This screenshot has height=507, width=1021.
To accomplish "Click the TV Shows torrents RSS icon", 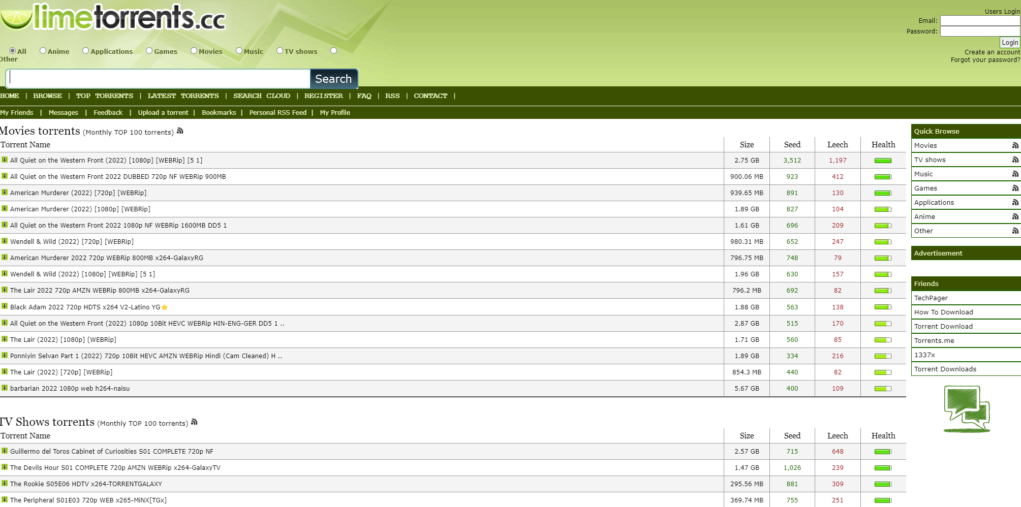I will click(x=194, y=422).
